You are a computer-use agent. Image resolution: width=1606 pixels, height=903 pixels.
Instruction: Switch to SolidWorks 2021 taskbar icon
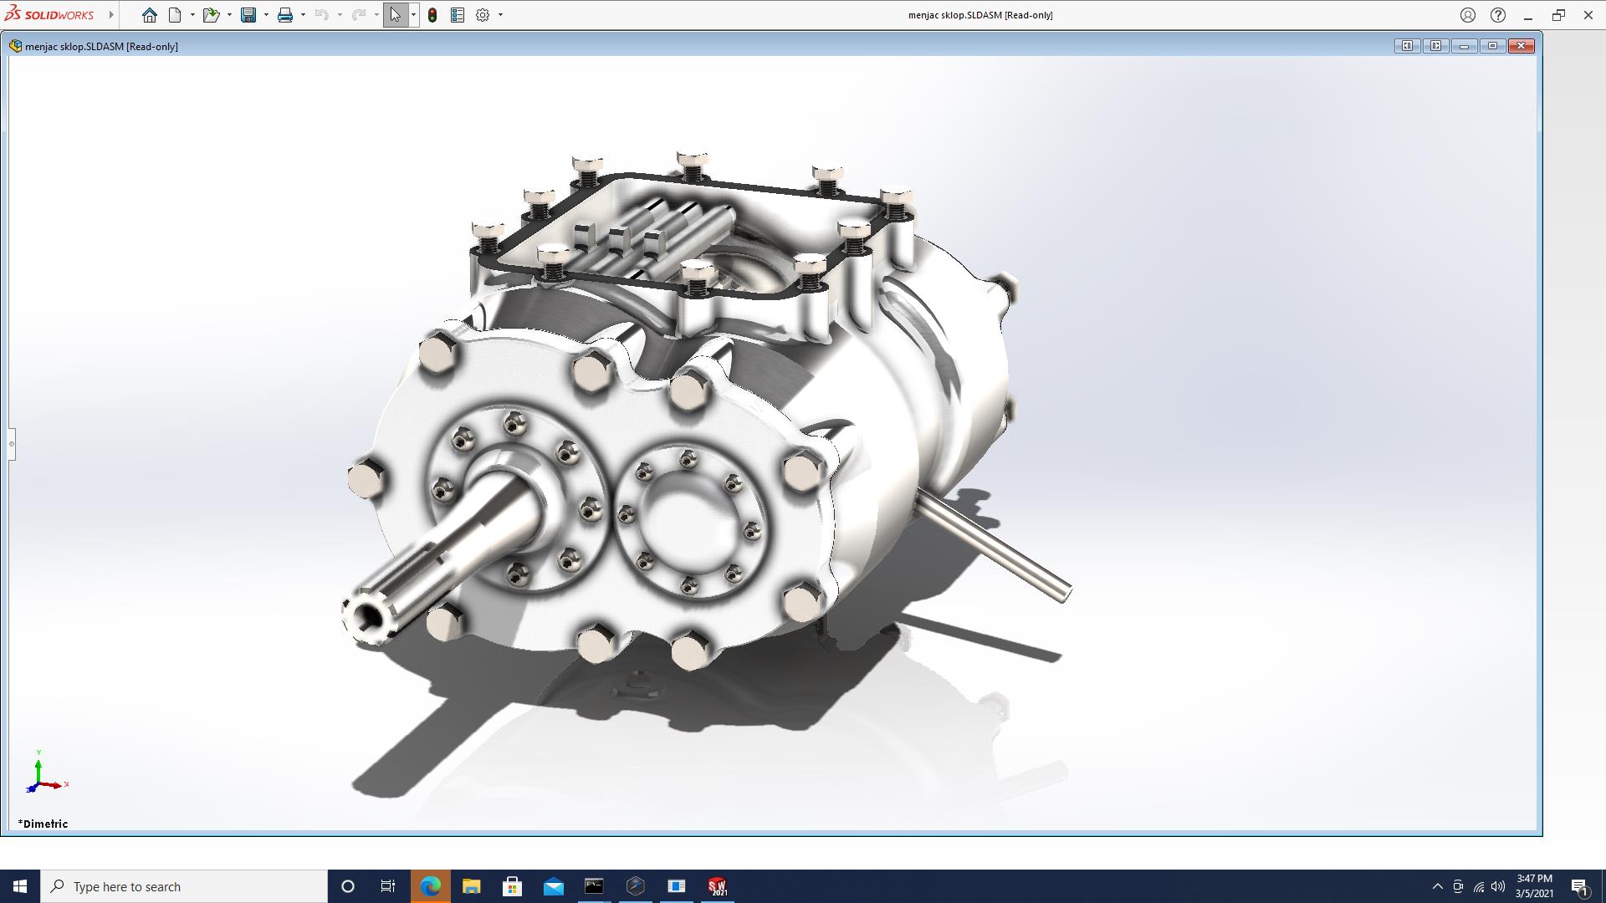pos(717,886)
